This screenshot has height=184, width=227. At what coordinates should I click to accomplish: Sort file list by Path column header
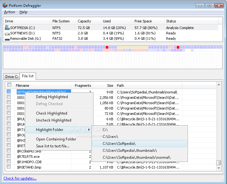pyautogui.click(x=149, y=86)
